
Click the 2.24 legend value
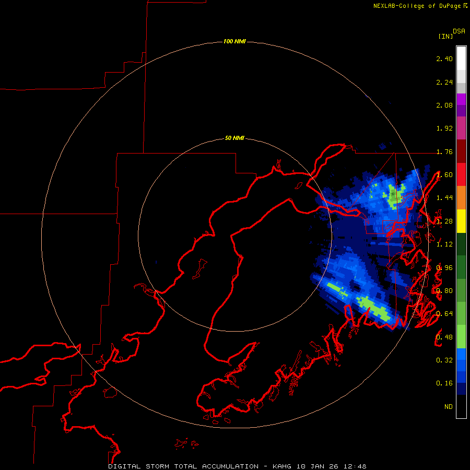(x=444, y=82)
